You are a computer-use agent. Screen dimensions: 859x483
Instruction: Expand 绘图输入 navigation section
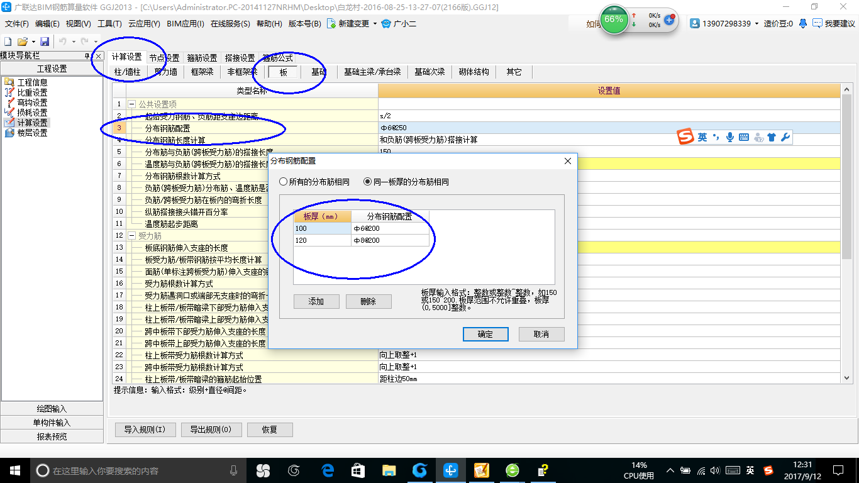click(52, 409)
